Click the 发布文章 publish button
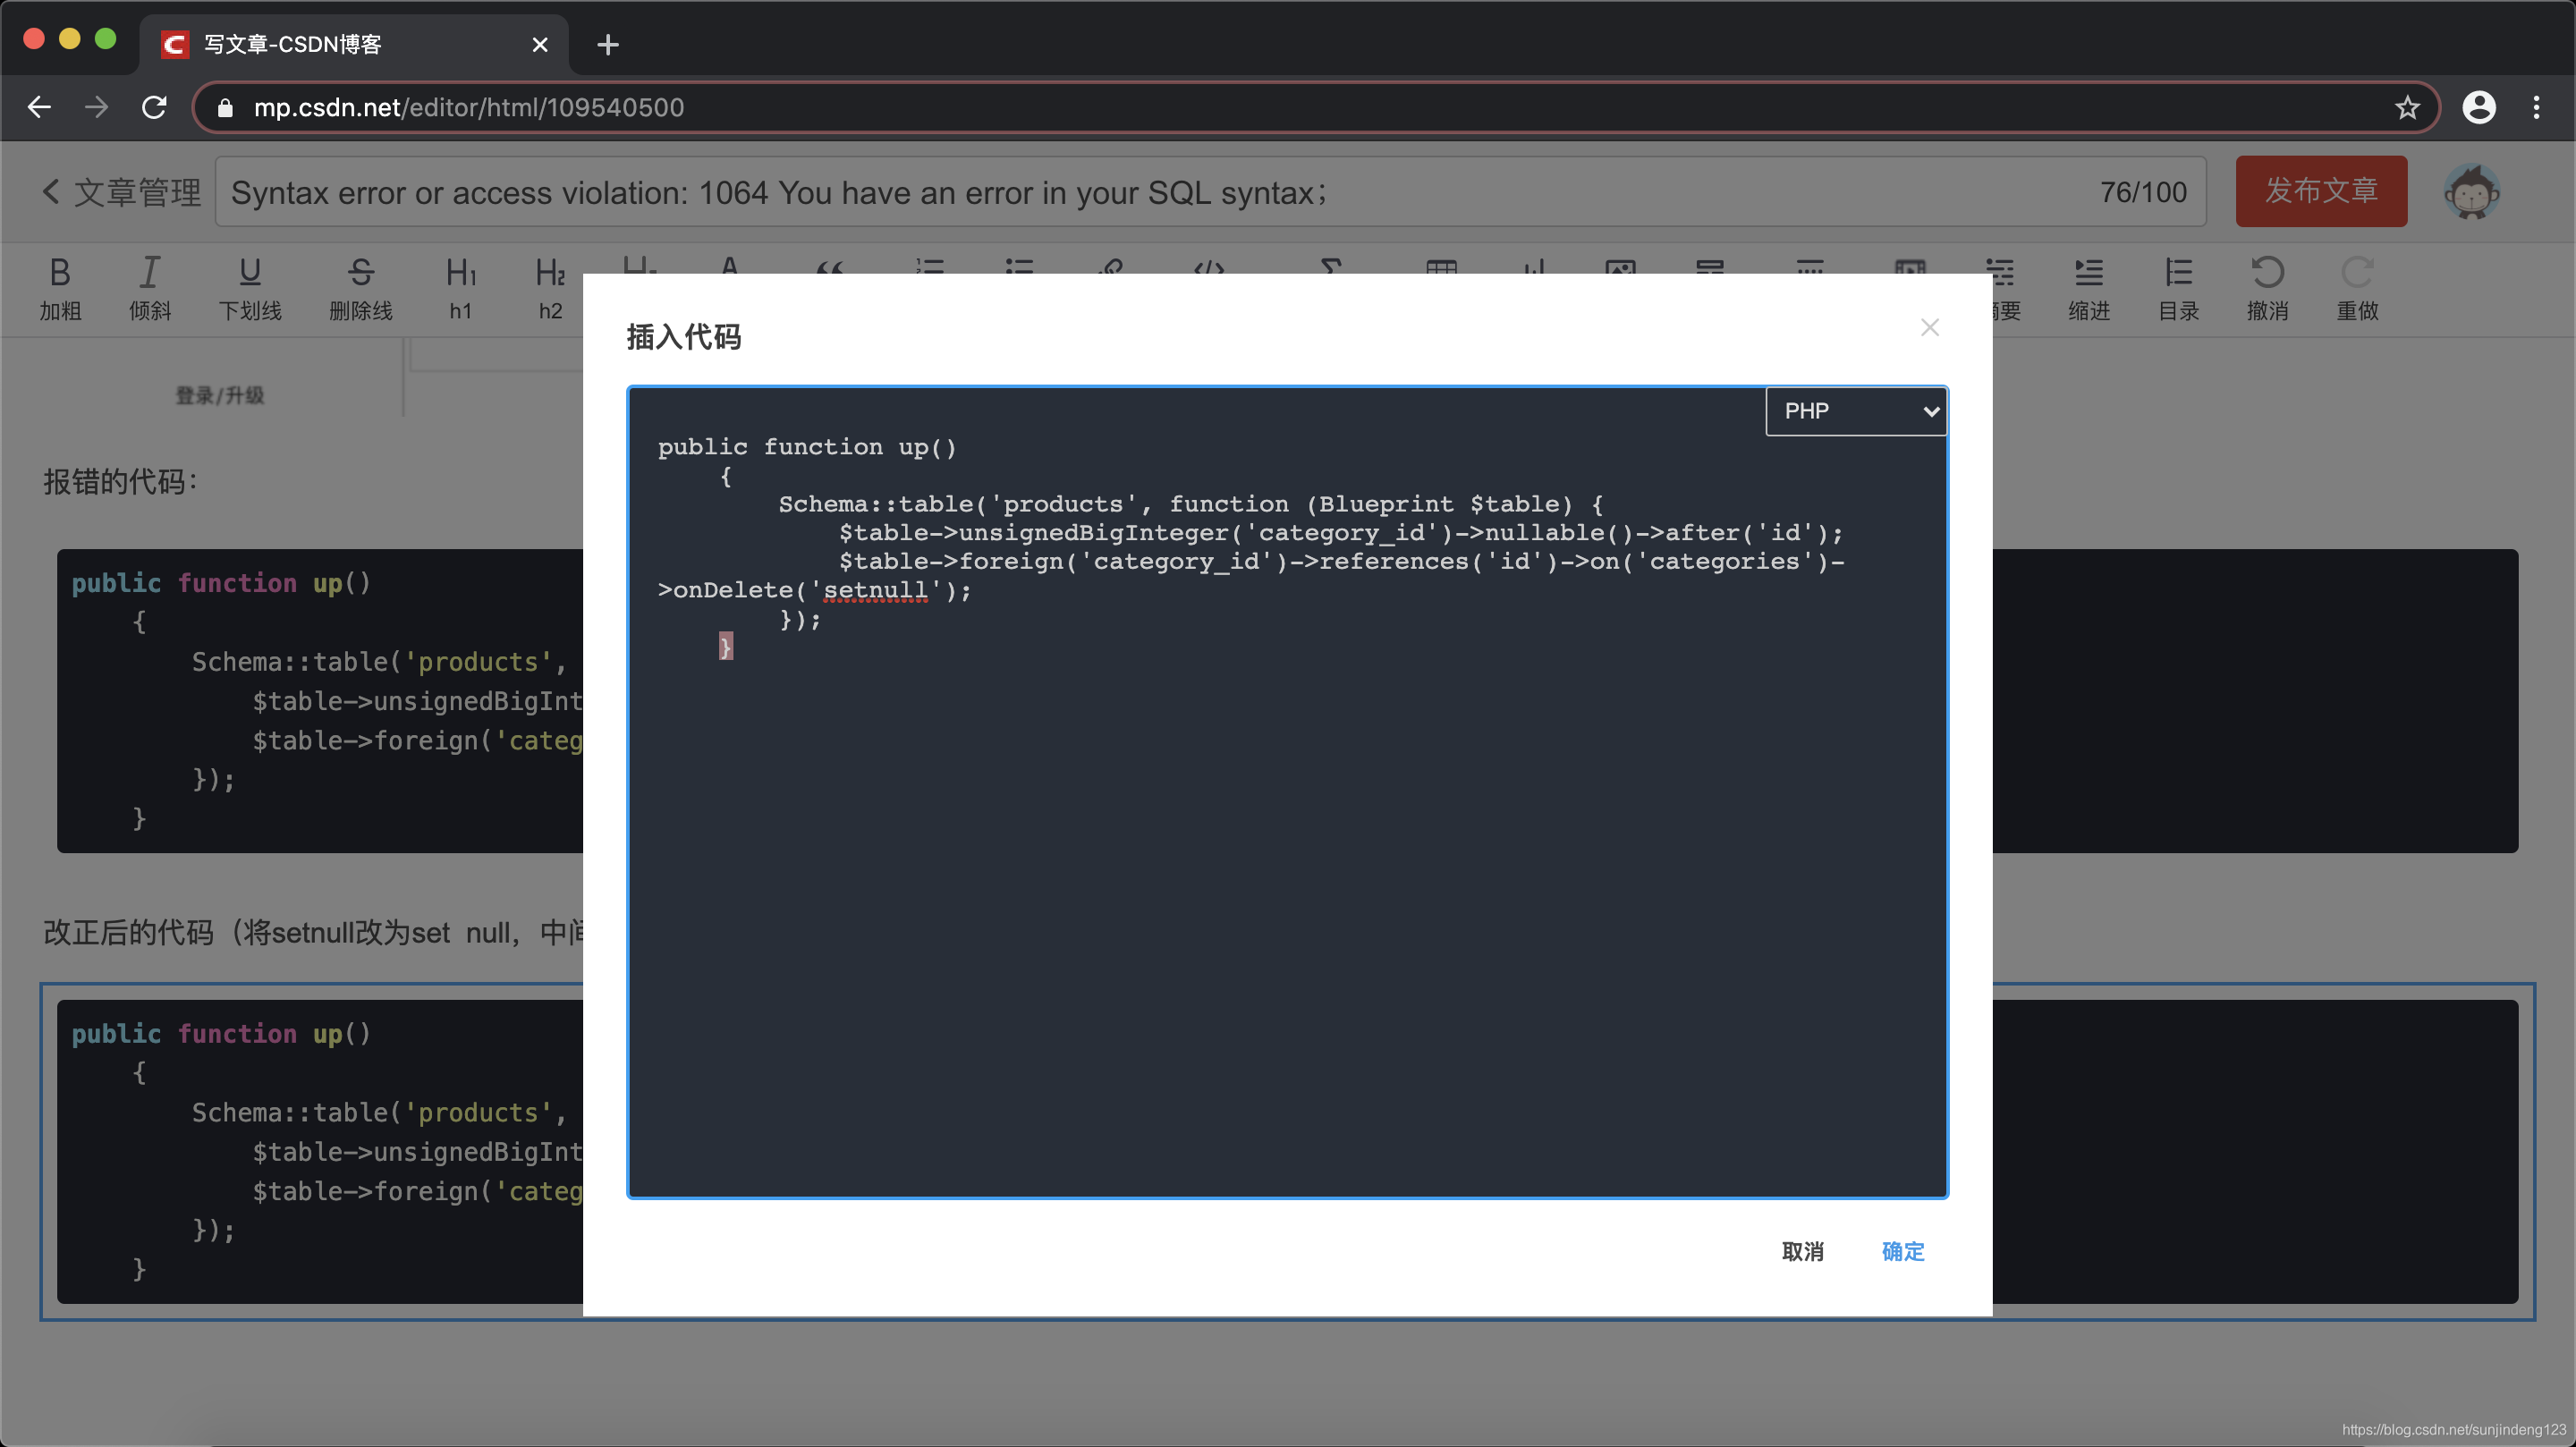Screen dimensions: 2576x1447 point(2321,191)
